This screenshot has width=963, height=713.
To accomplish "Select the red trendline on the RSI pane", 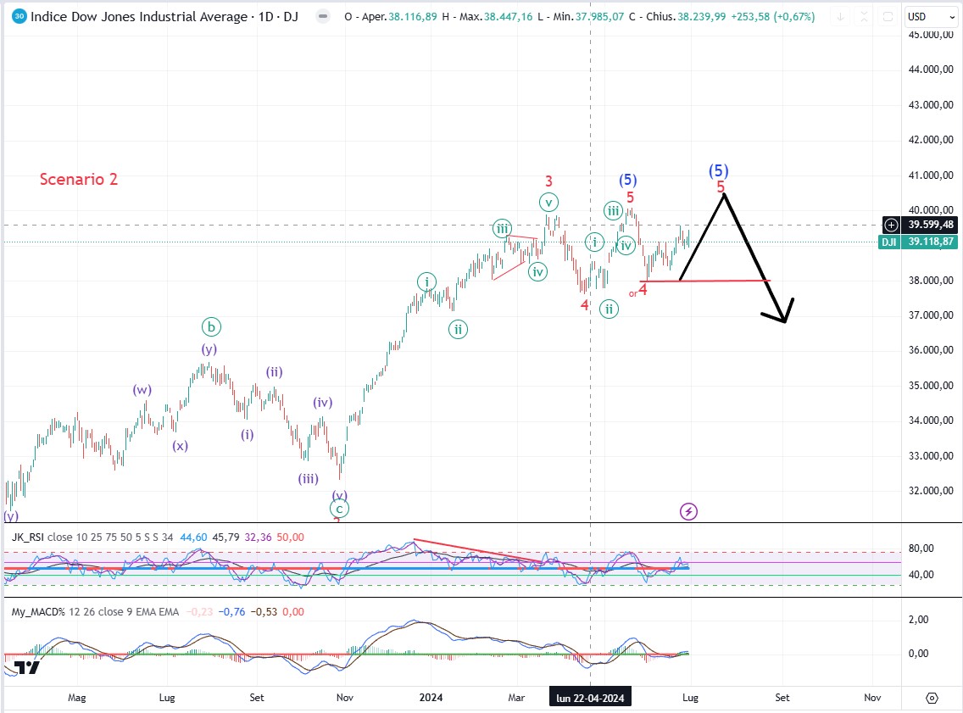I will coord(478,551).
